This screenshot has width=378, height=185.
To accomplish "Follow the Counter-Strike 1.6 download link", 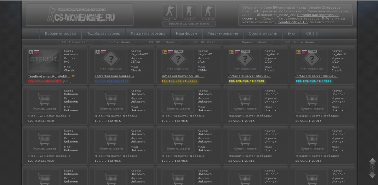I will click(293, 22).
